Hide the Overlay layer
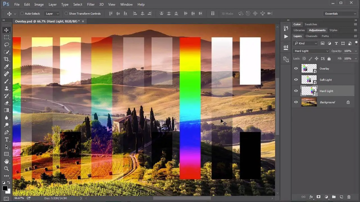This screenshot has height=202, width=360. [x=296, y=68]
